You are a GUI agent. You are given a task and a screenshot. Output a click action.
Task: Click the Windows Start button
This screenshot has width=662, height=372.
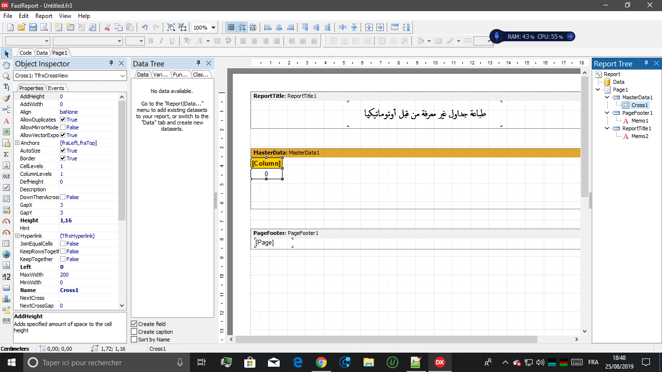click(x=11, y=362)
